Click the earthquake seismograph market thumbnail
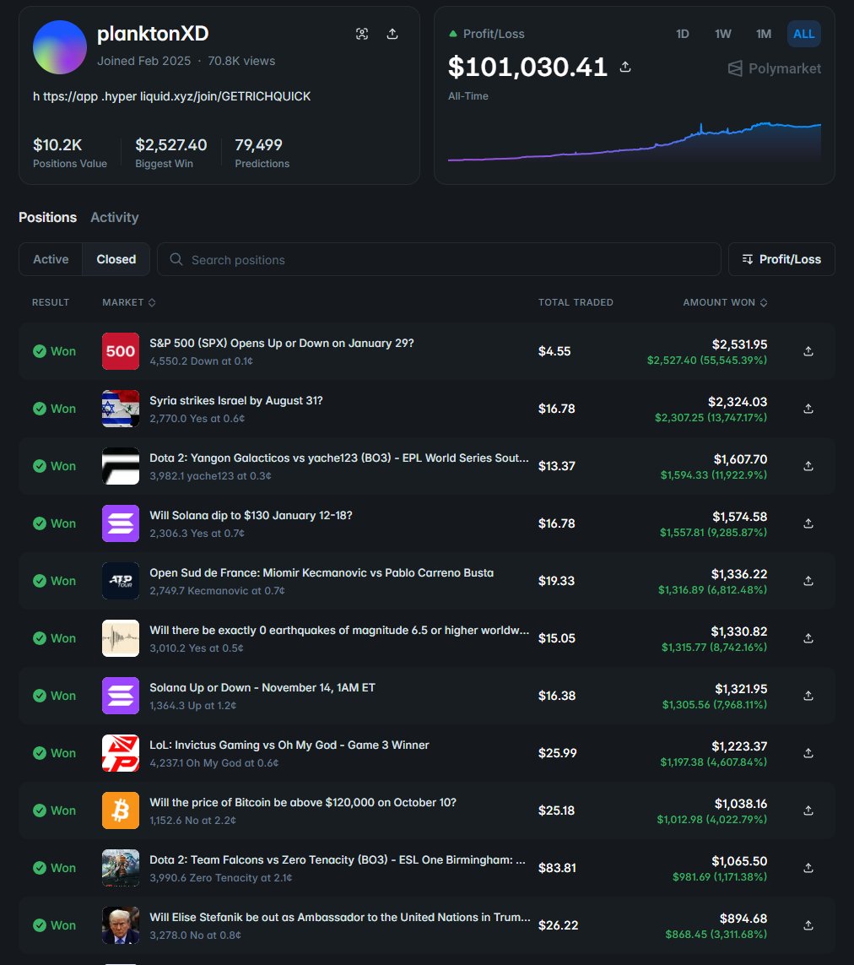 pos(121,638)
